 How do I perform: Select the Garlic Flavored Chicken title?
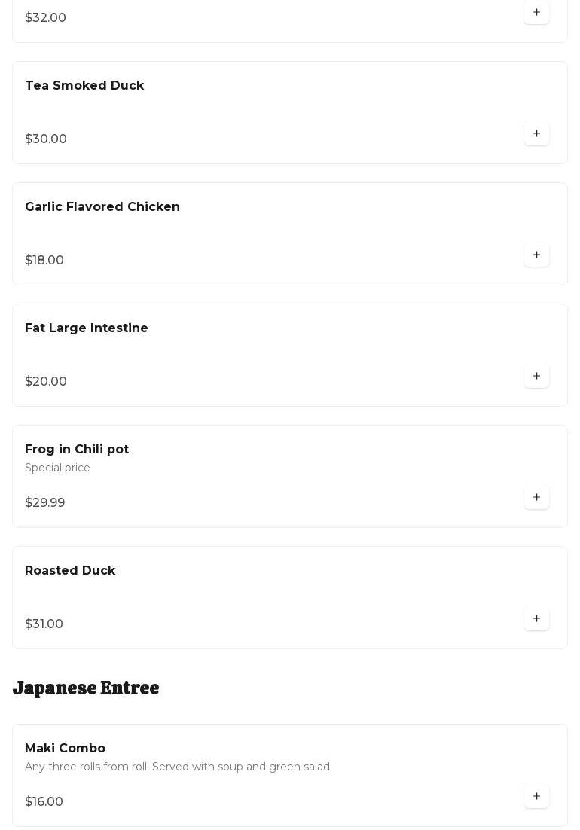pos(102,207)
